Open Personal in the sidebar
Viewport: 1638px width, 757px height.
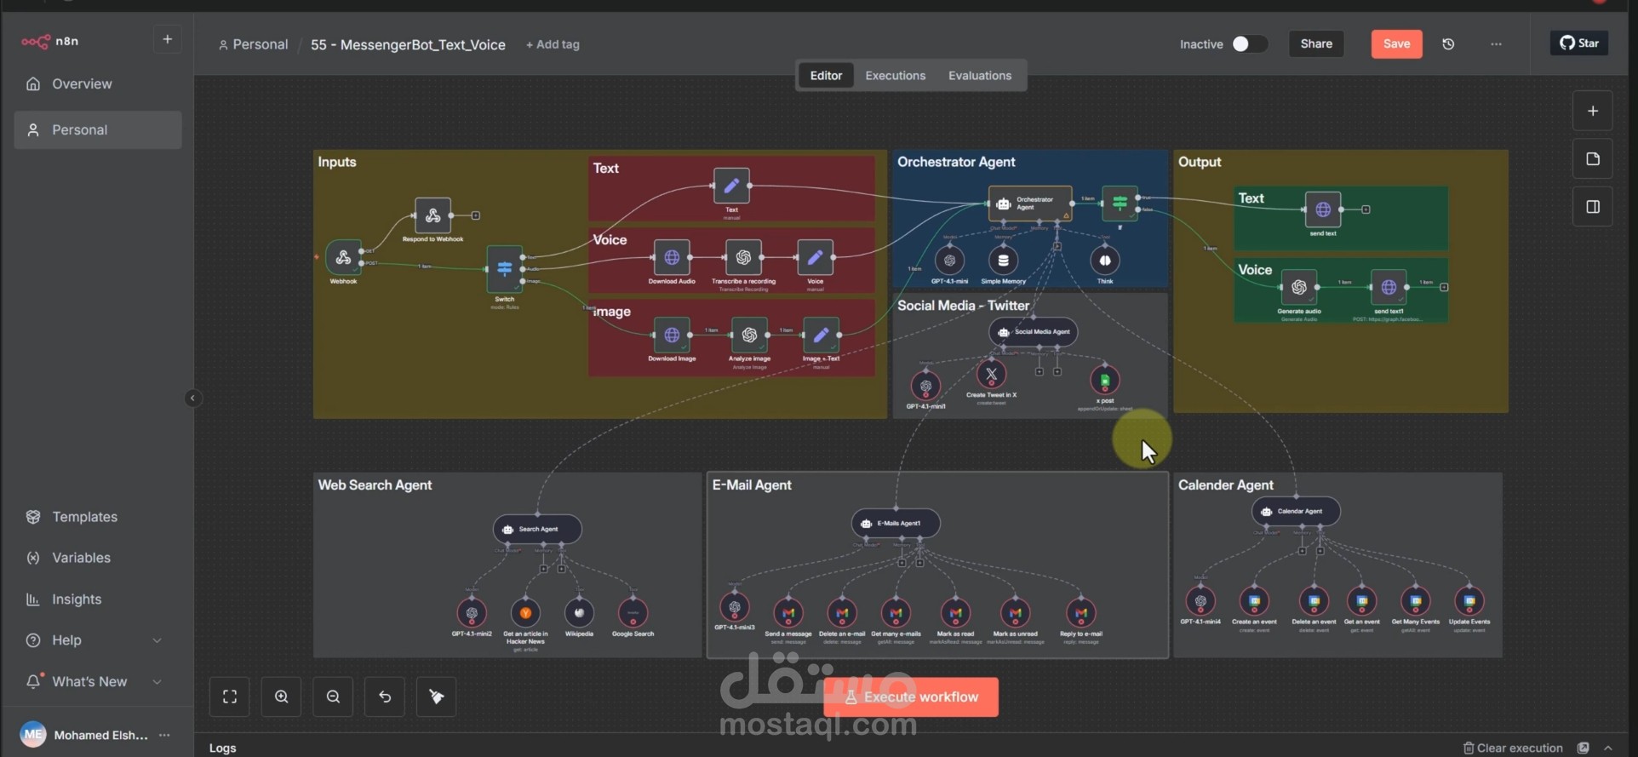pos(97,130)
